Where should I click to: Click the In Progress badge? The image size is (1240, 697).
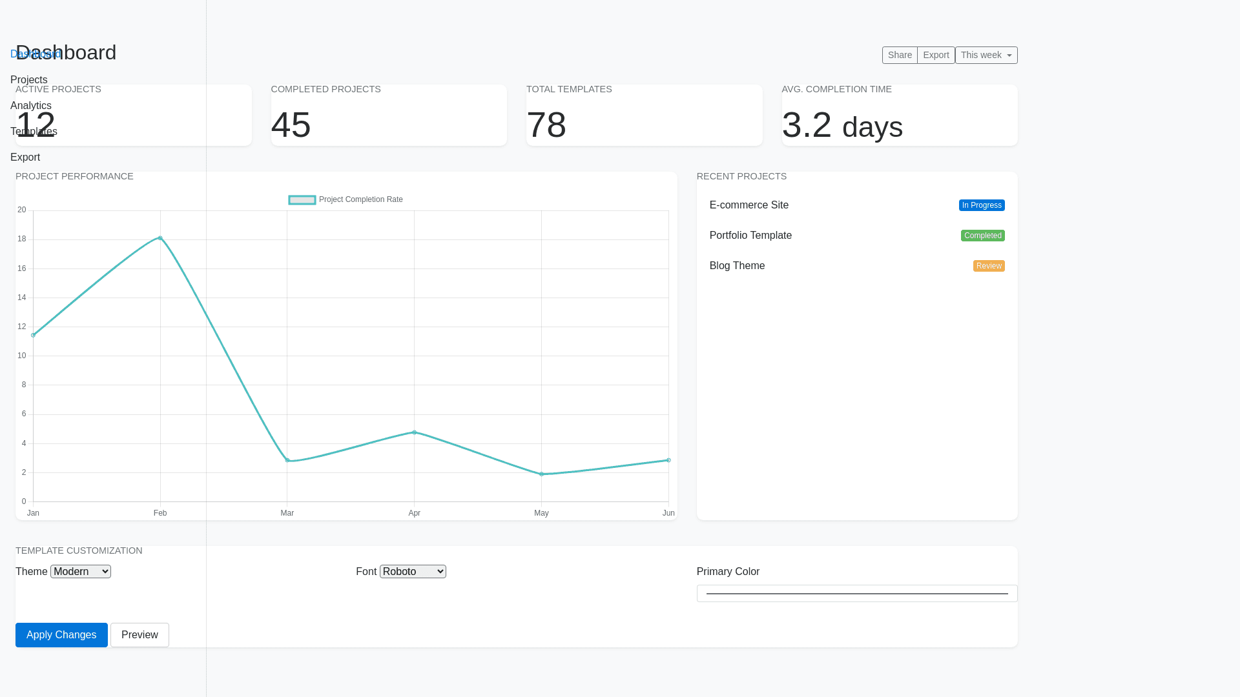[x=982, y=205]
